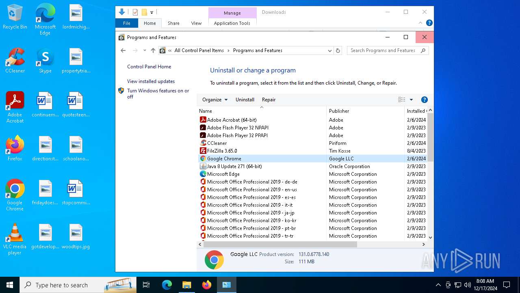Switch to the Share ribbon tab
This screenshot has height=293, width=520.
(173, 23)
